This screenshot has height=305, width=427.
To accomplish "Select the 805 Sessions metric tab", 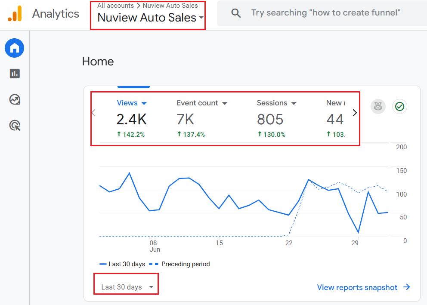I will coord(270,119).
